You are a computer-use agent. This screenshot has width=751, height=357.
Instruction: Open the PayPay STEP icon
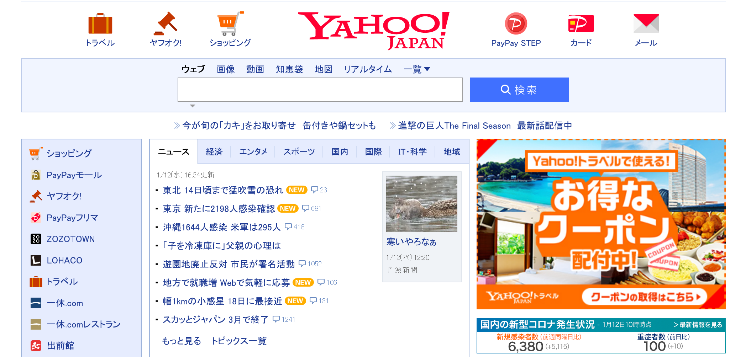click(x=516, y=23)
